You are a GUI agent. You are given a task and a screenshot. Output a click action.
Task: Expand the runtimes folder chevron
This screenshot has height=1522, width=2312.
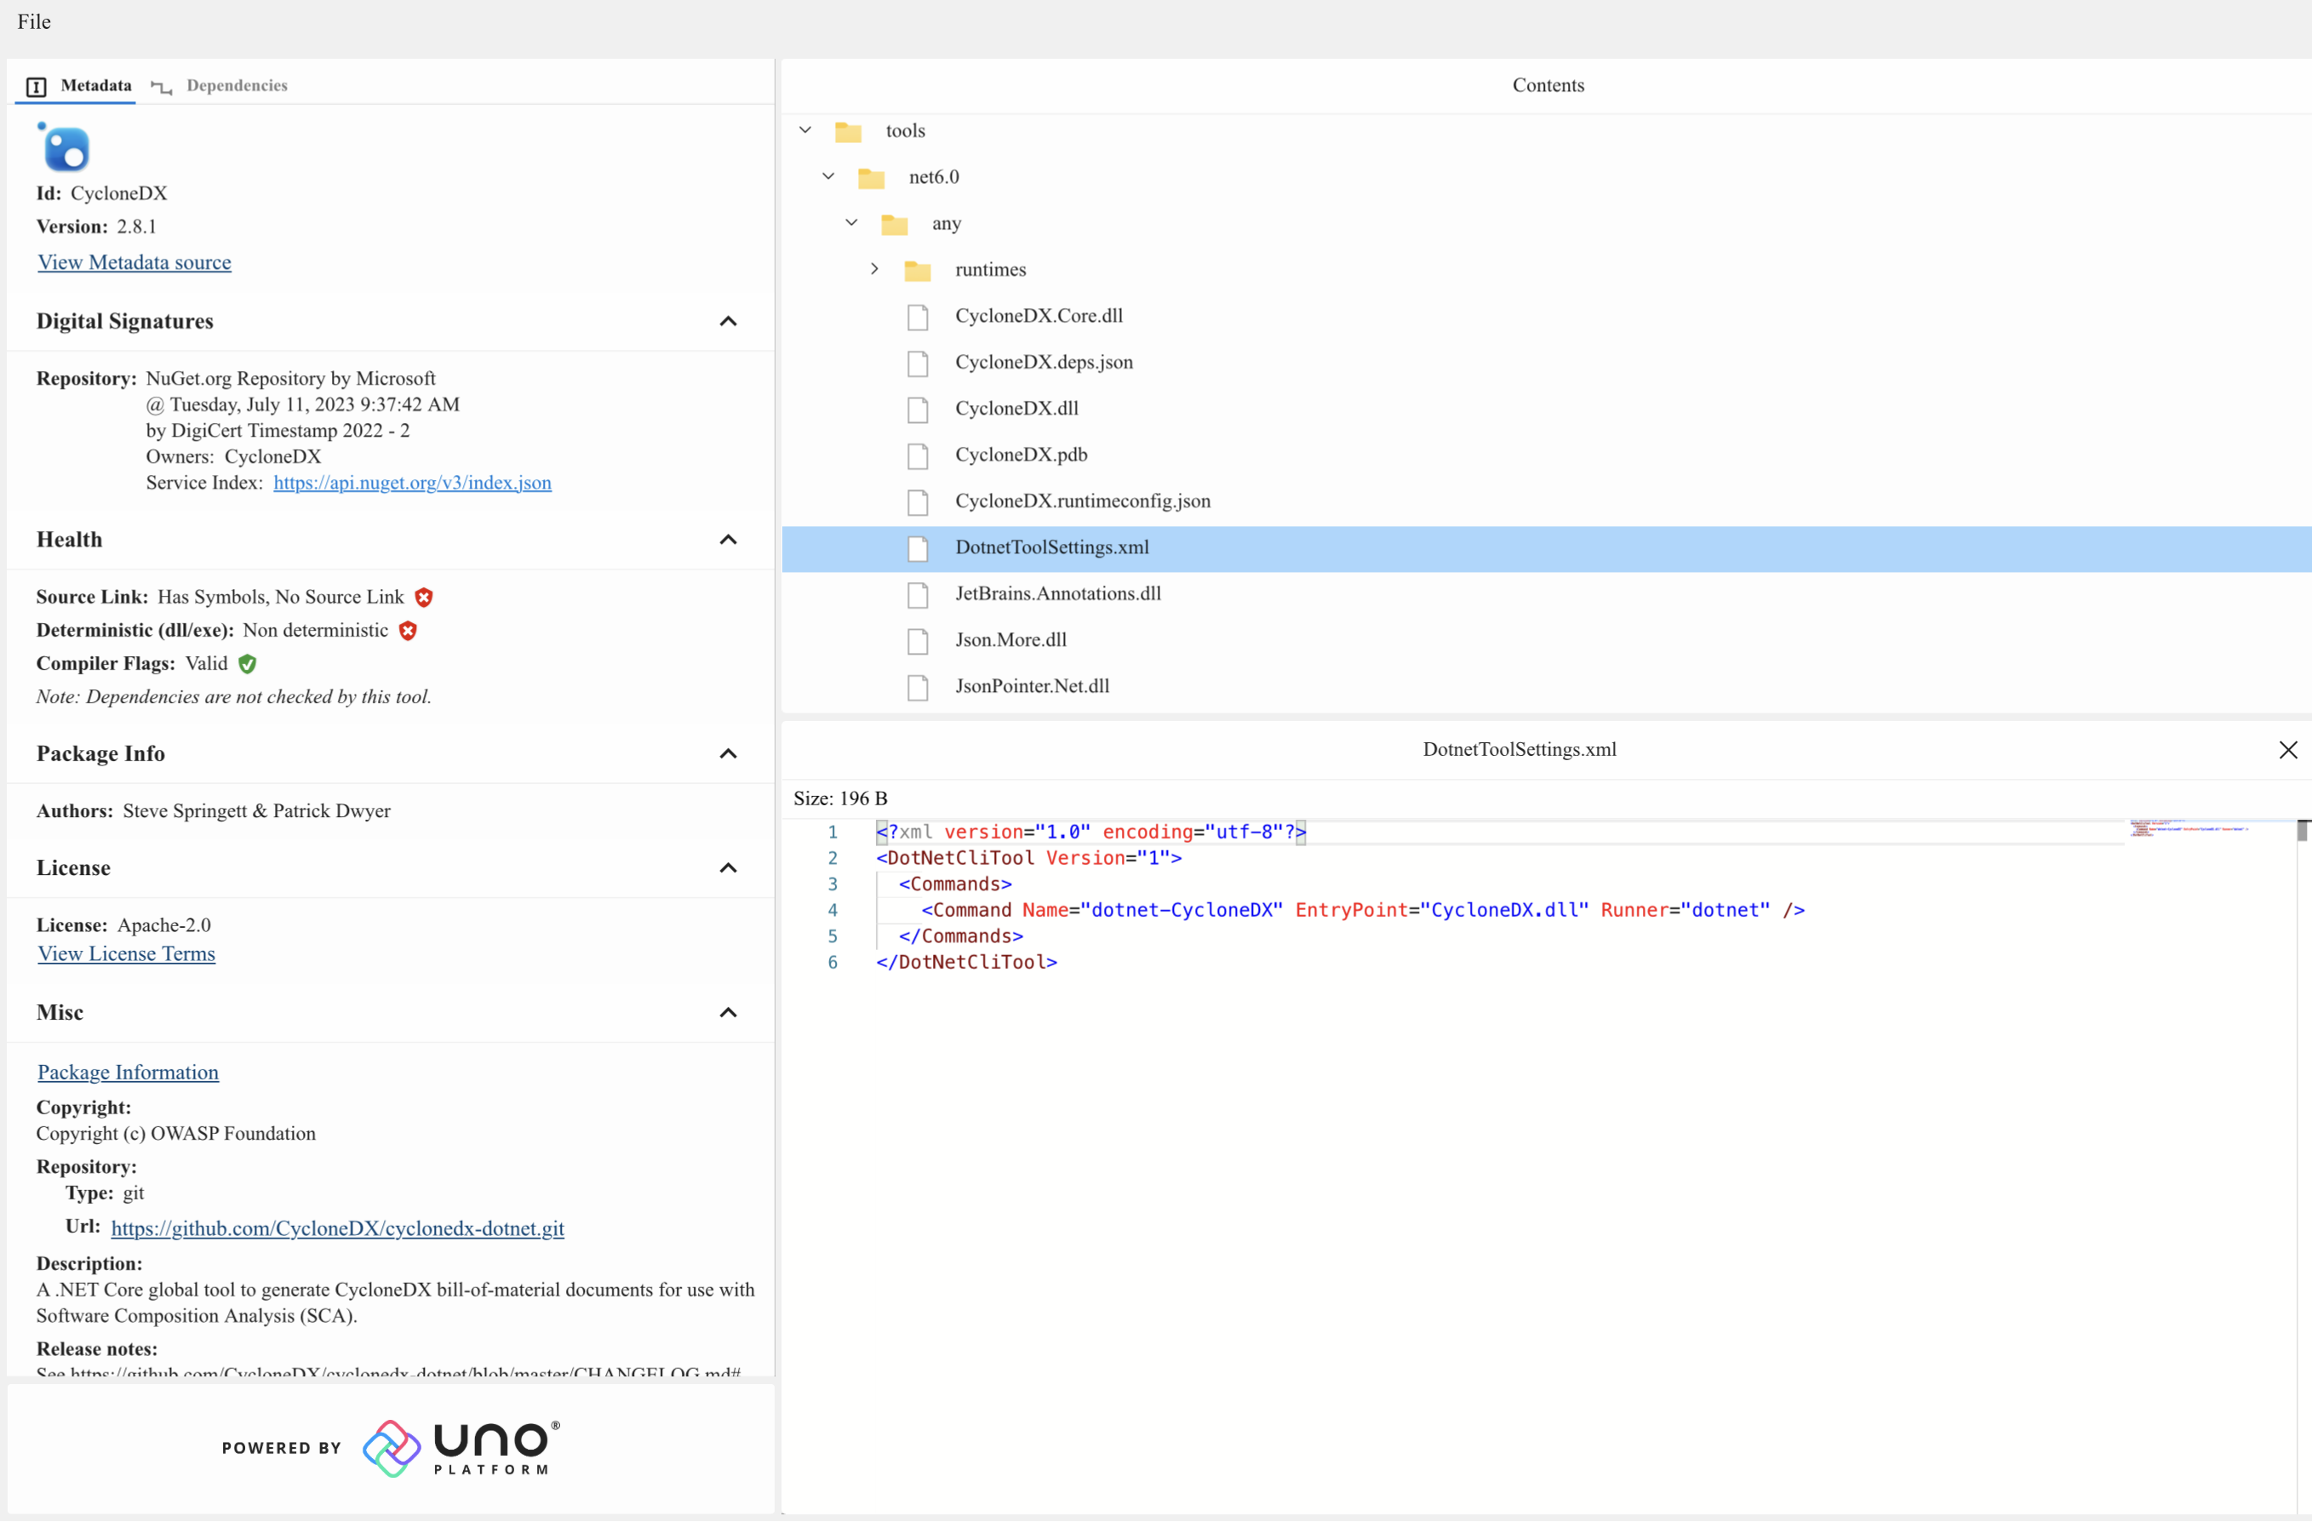tap(874, 269)
